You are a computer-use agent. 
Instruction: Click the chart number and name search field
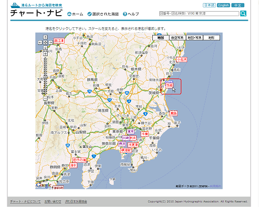[199, 14]
